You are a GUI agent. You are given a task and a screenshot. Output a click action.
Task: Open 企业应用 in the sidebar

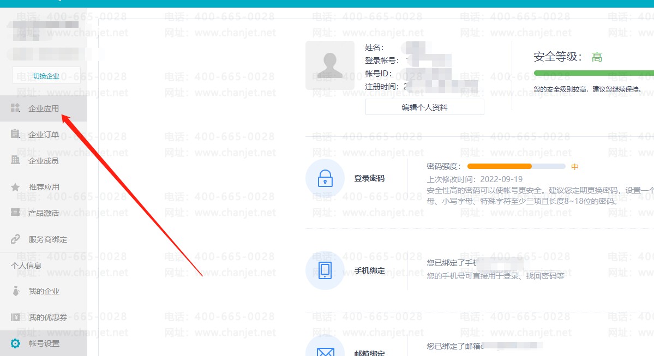[x=44, y=108]
